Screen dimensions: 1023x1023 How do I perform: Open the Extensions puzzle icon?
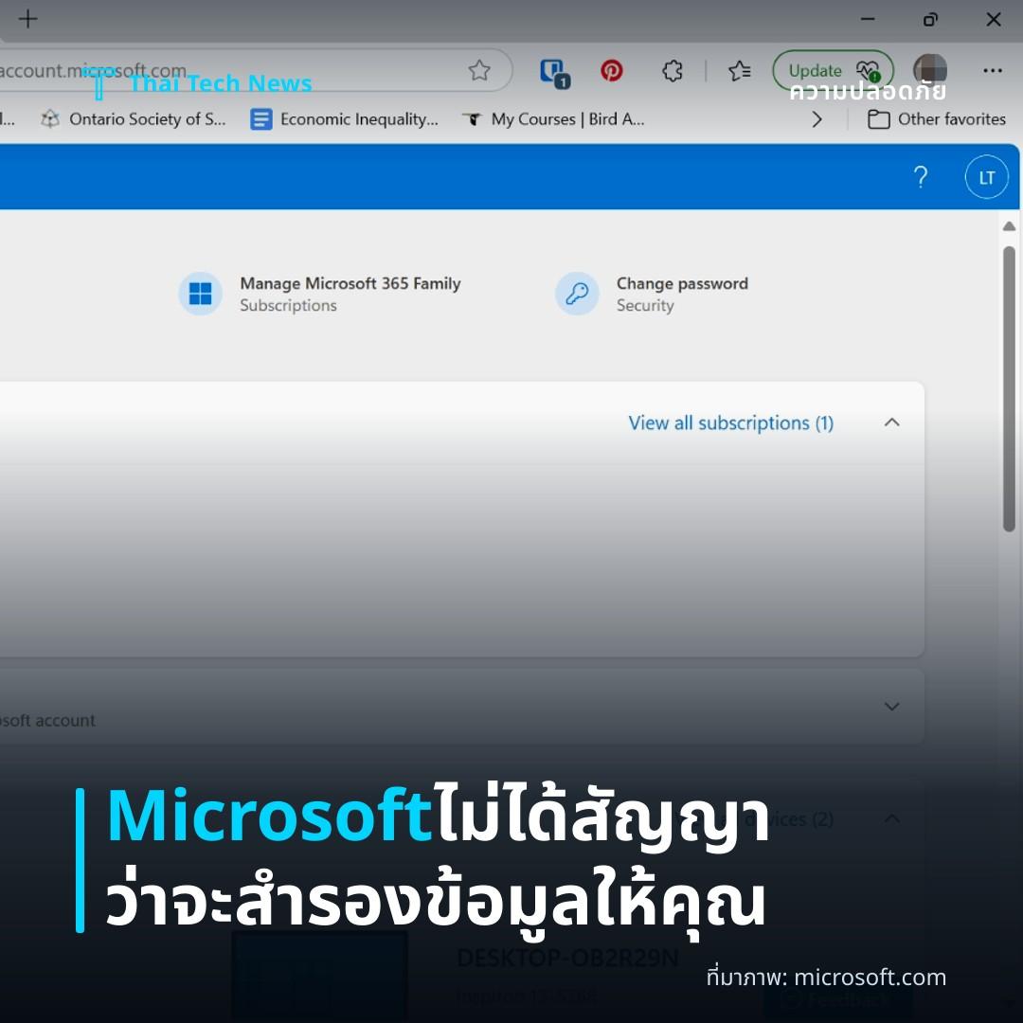pyautogui.click(x=673, y=70)
